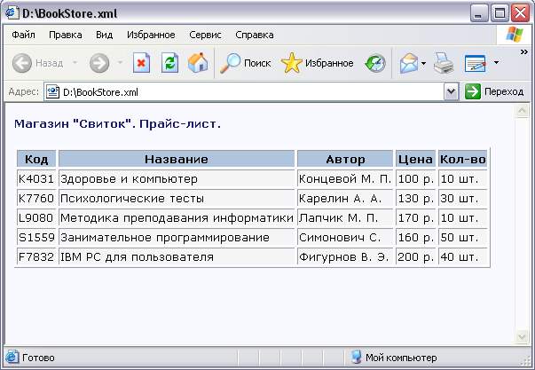Open the Back button history dropdown arrow

[75, 63]
